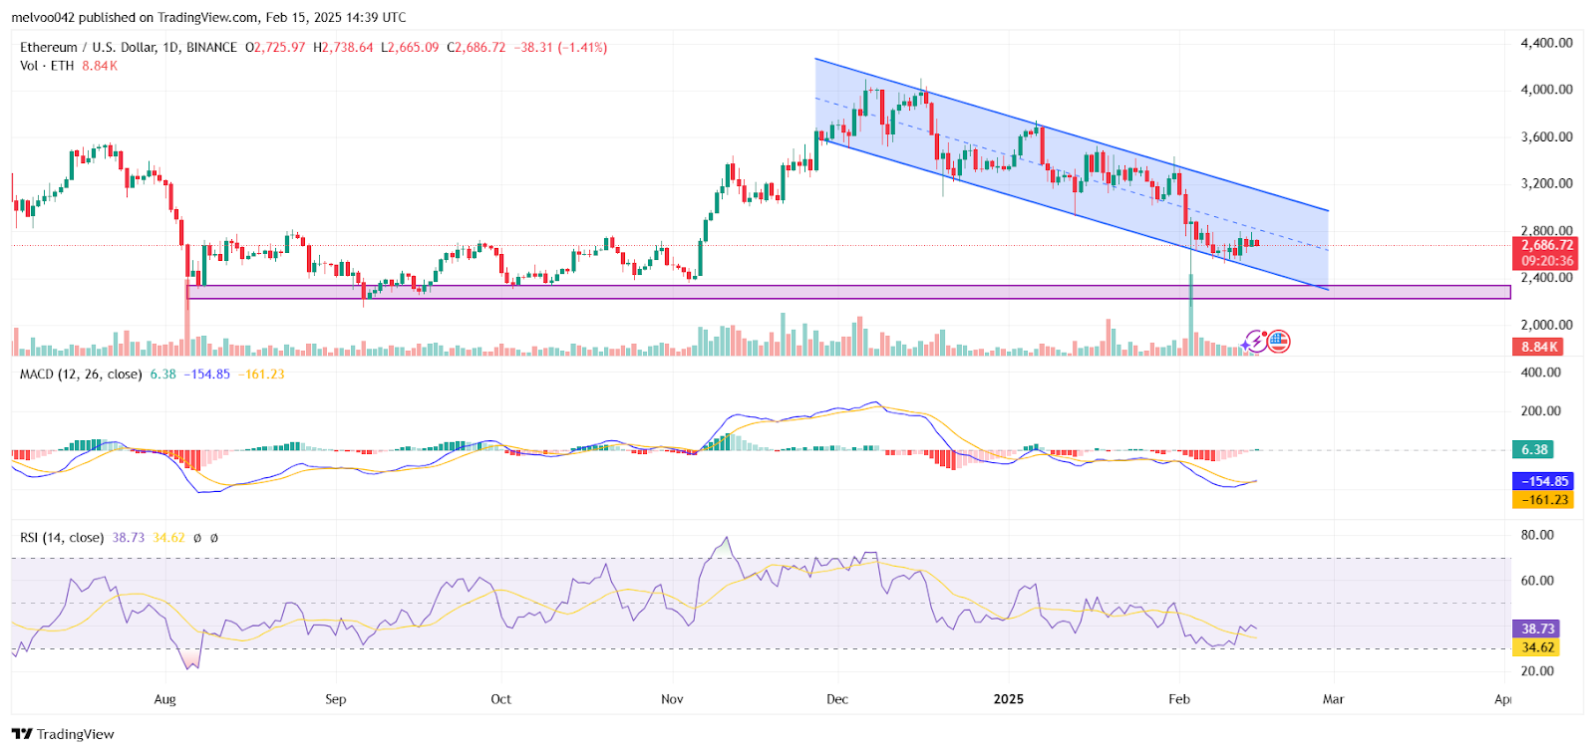Click the US flag economic event icon
Image resolution: width=1595 pixels, height=753 pixels.
pyautogui.click(x=1278, y=342)
